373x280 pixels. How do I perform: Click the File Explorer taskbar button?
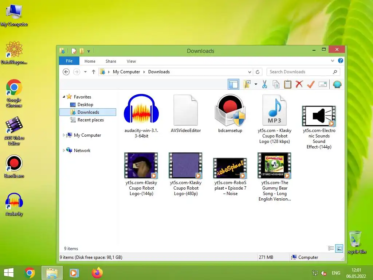pos(52,273)
